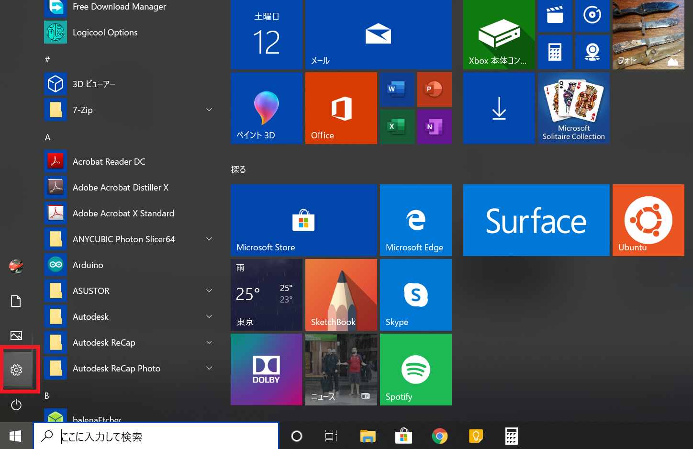693x449 pixels.
Task: Open Movies & TV clapperboard tile
Action: coord(555,16)
